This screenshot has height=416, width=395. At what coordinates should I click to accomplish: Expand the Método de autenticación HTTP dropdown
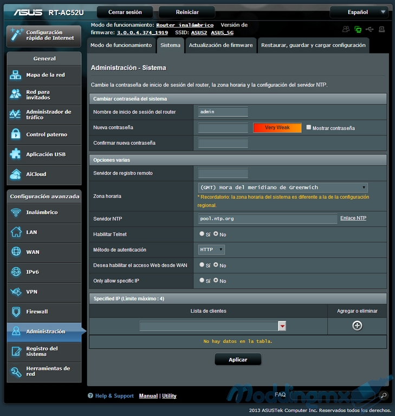coord(211,250)
